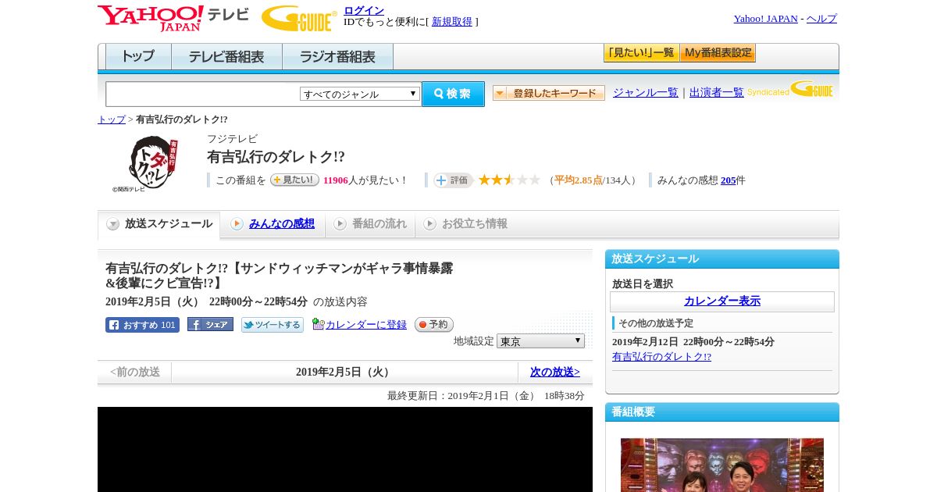
Task: Click the Facebook シェア button
Action: (210, 324)
